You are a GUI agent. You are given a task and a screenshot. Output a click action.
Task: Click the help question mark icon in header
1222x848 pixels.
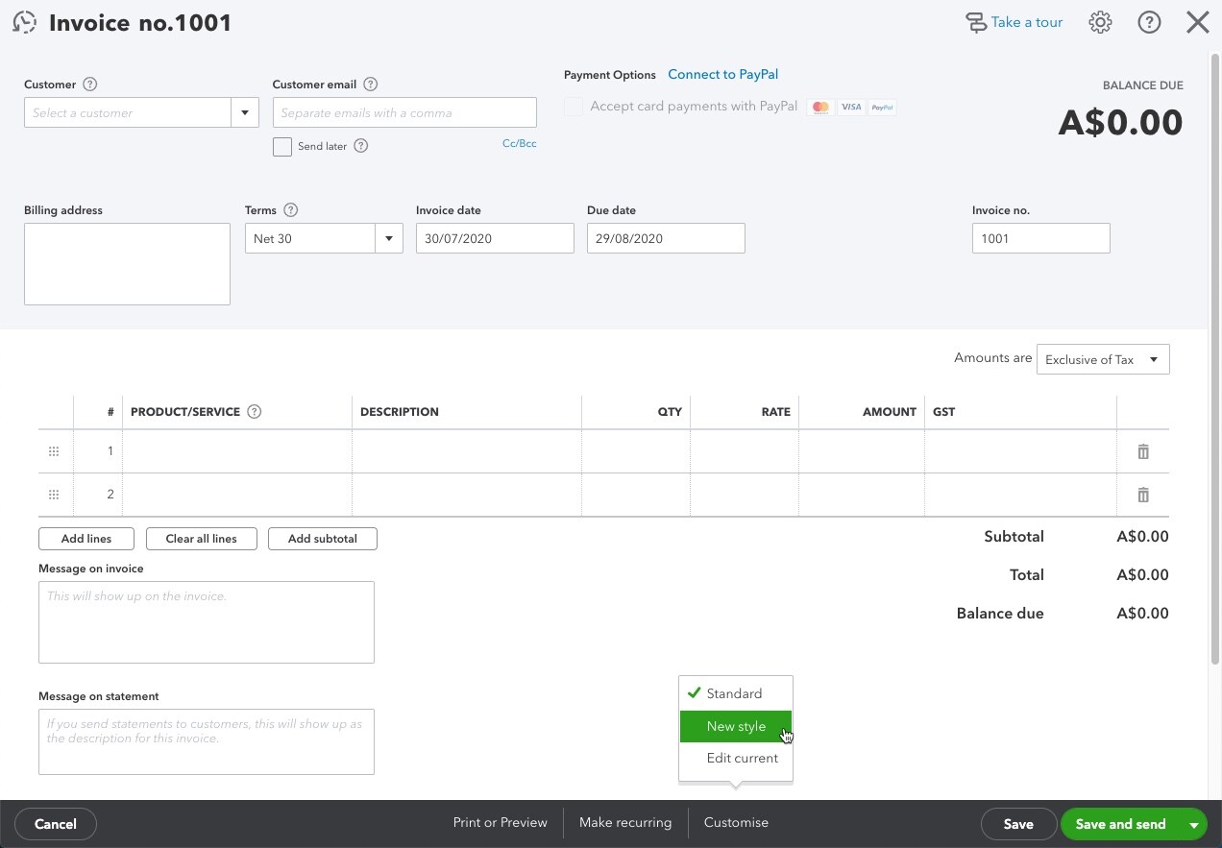pyautogui.click(x=1149, y=22)
